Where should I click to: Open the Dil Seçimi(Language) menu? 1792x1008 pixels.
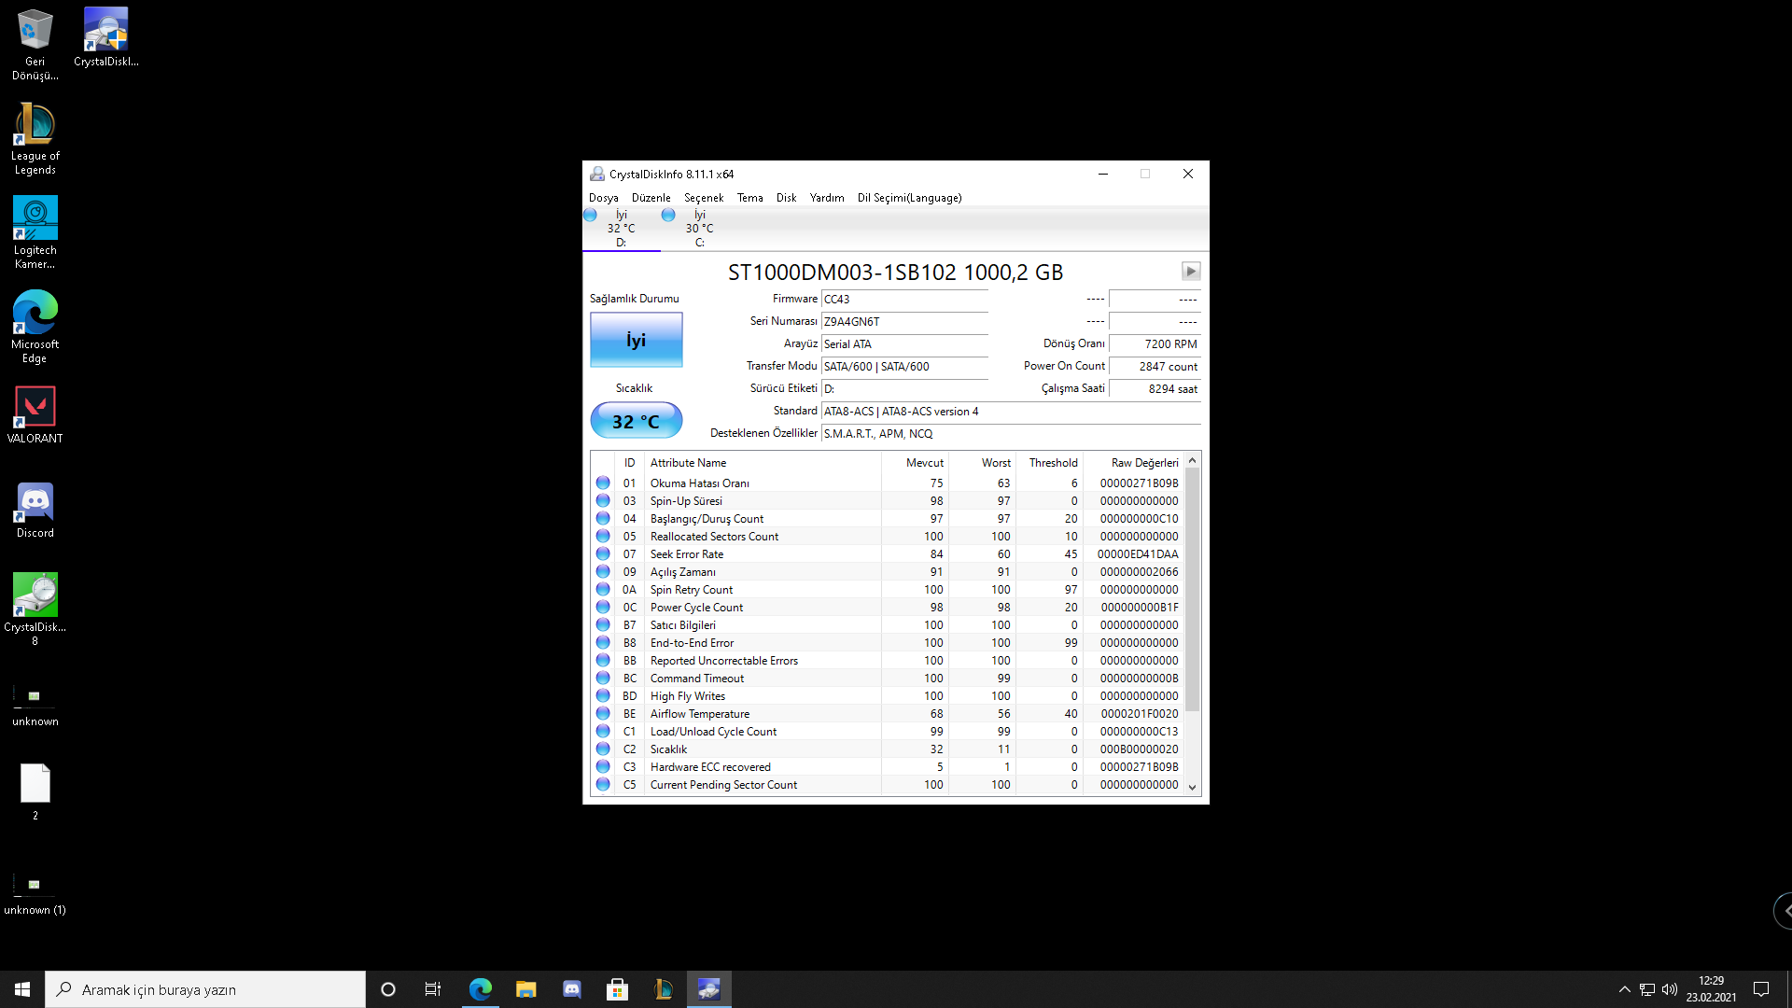(x=909, y=197)
